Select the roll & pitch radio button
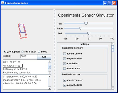The image size is (118, 93). click(x=22, y=52)
